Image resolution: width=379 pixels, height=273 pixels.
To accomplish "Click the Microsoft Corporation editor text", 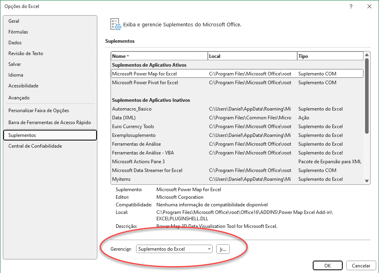I will point(180,197).
